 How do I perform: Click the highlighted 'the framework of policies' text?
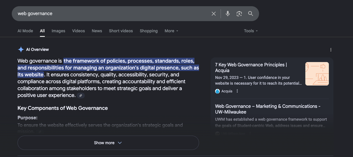click(95, 61)
